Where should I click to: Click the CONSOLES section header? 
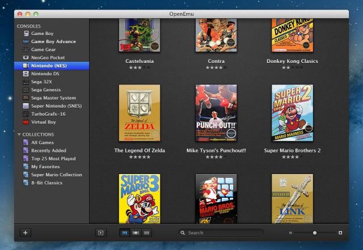click(x=29, y=26)
